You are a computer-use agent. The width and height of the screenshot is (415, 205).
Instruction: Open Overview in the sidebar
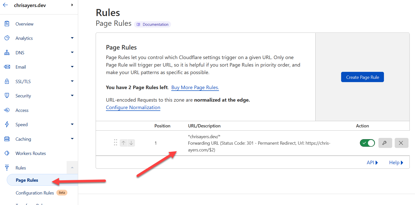pos(25,24)
